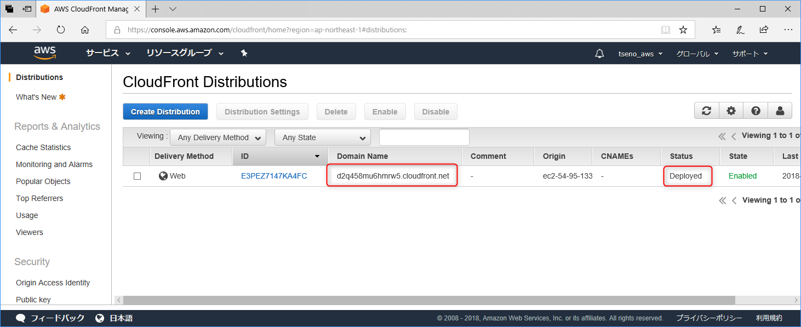801x327 pixels.
Task: Click the AWS logo home icon
Action: pyautogui.click(x=45, y=53)
